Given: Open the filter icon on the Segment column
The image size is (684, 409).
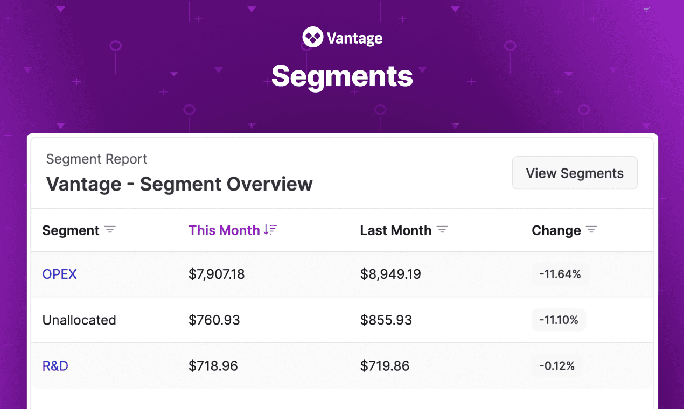Looking at the screenshot, I should tap(110, 230).
